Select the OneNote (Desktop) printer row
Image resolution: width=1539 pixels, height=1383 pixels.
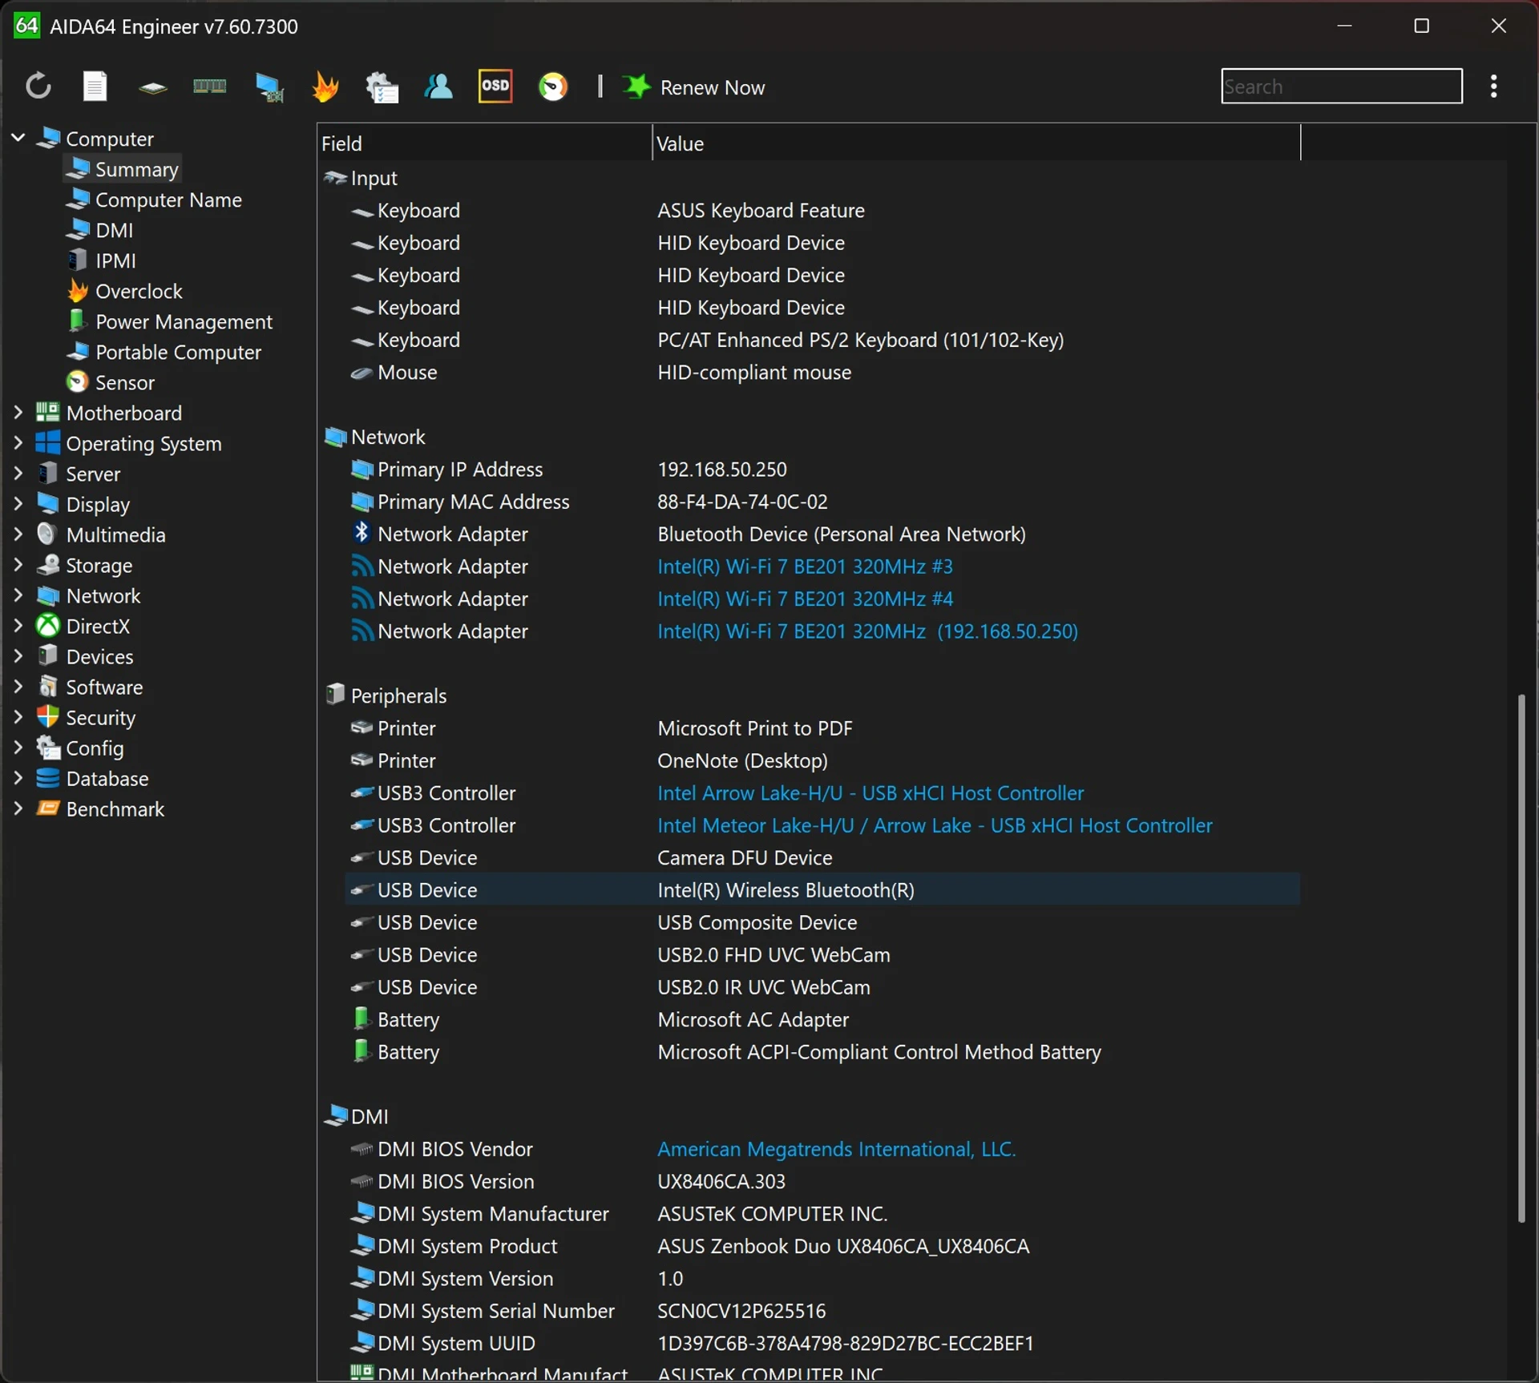pos(822,760)
